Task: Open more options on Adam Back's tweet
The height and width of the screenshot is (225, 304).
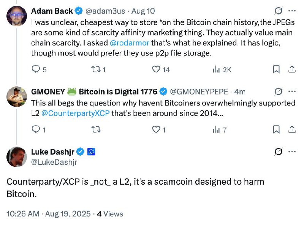Action: click(292, 11)
